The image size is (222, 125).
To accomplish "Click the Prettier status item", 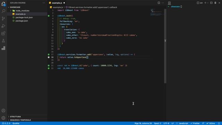I will tap(195, 123).
